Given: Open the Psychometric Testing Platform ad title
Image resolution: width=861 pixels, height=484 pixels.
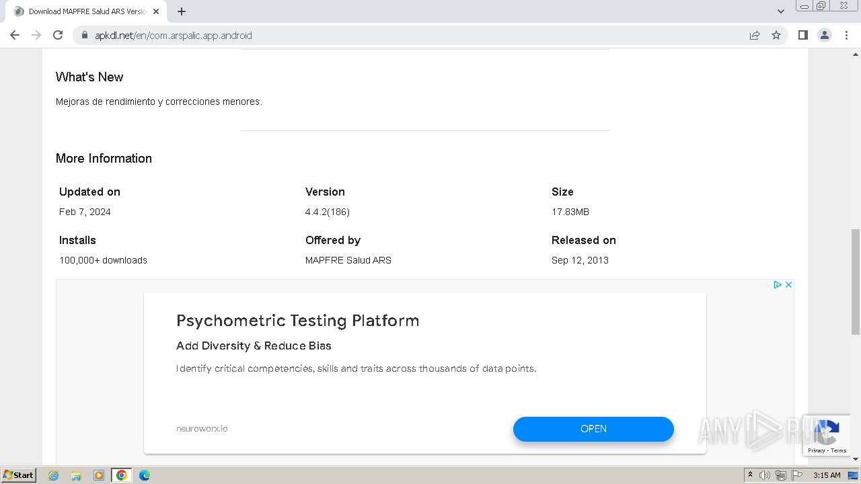Looking at the screenshot, I should click(297, 321).
